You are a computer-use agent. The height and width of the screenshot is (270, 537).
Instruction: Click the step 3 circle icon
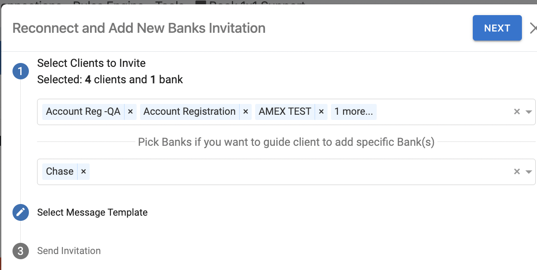pos(20,251)
